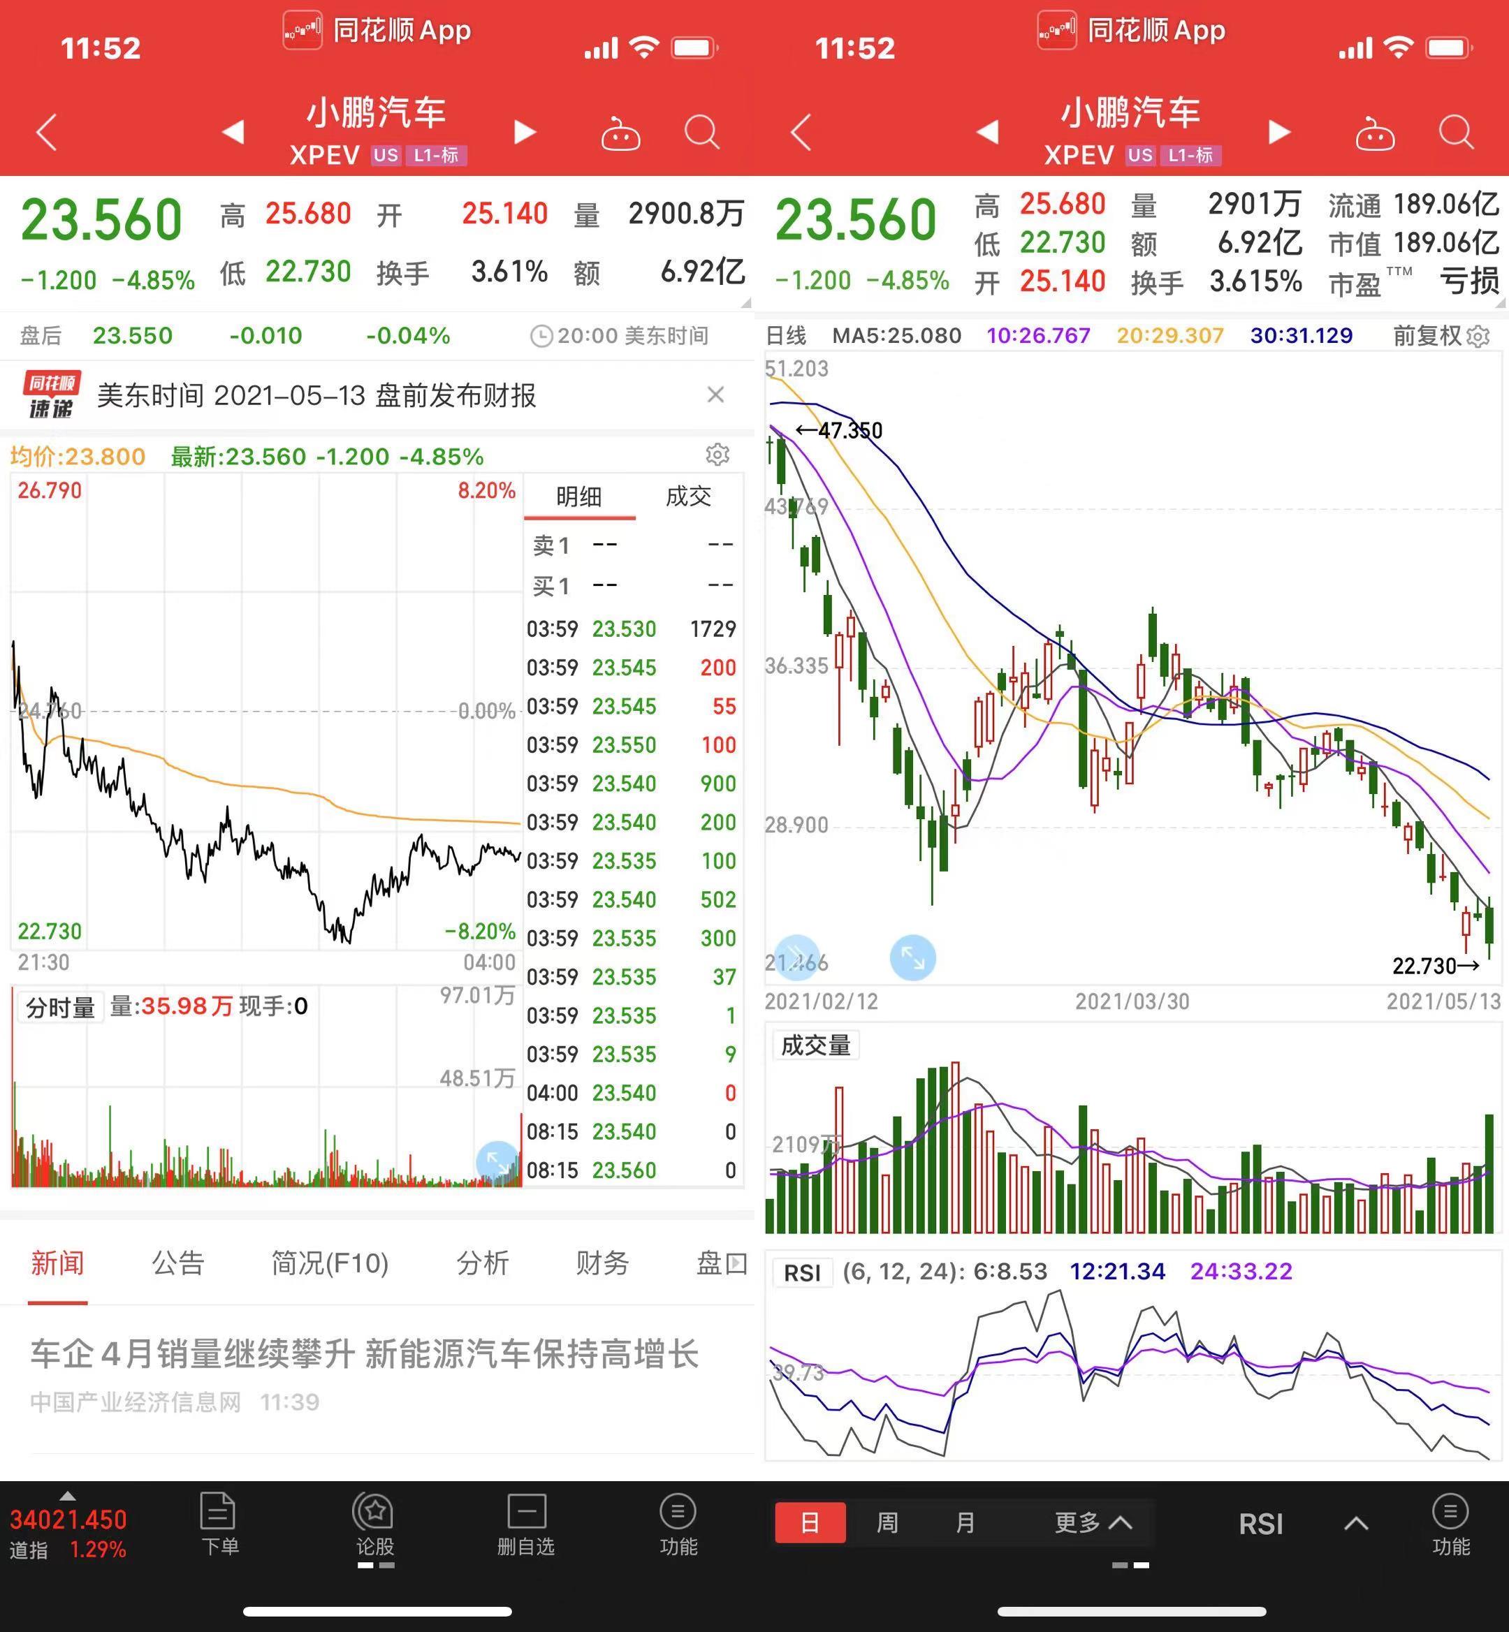
Task: Go to previous stock in left header
Action: pyautogui.click(x=233, y=132)
